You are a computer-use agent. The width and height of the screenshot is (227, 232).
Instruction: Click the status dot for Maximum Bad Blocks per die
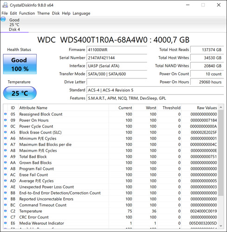point(6,144)
